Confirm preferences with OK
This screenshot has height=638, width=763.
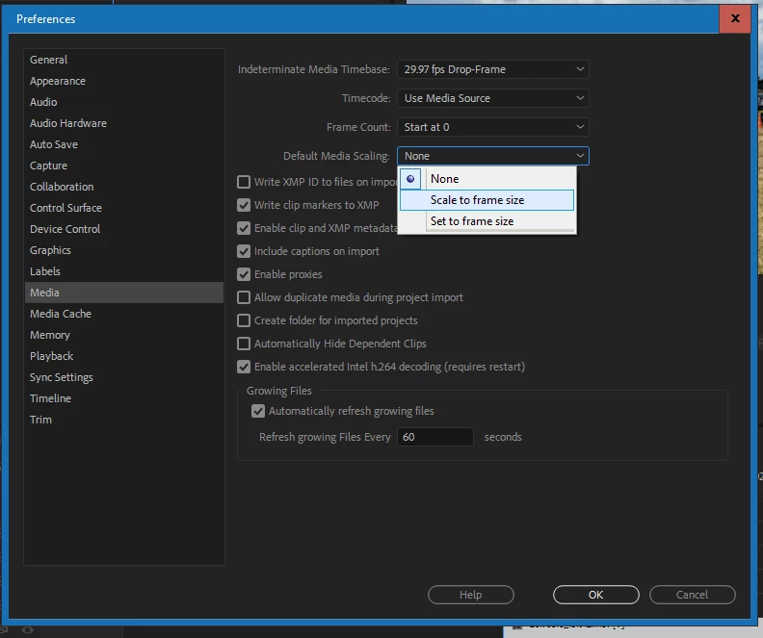595,595
